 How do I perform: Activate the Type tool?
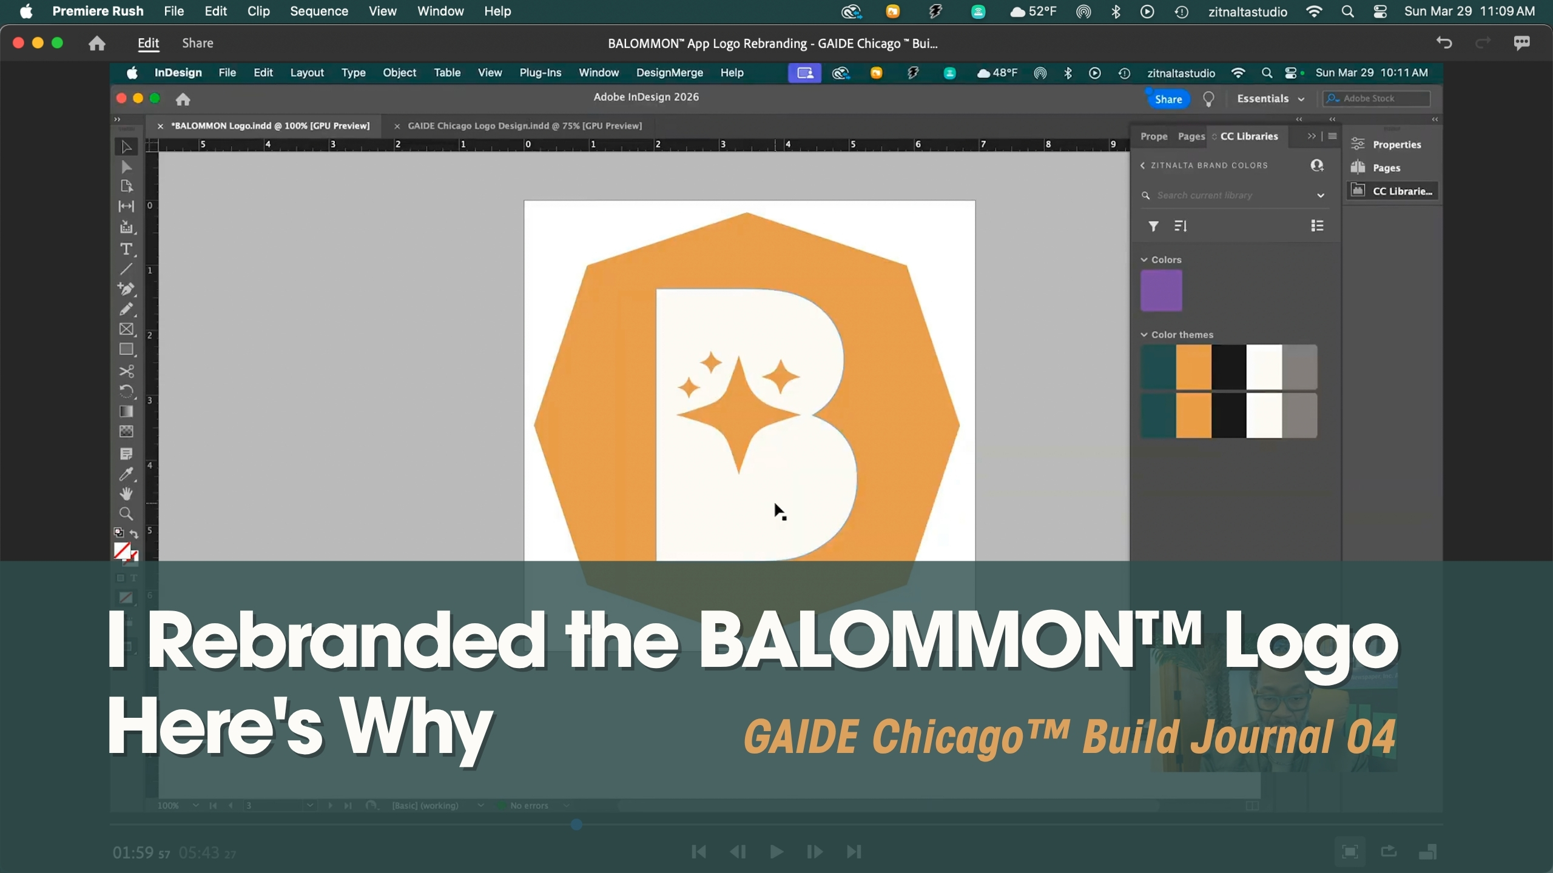(126, 249)
